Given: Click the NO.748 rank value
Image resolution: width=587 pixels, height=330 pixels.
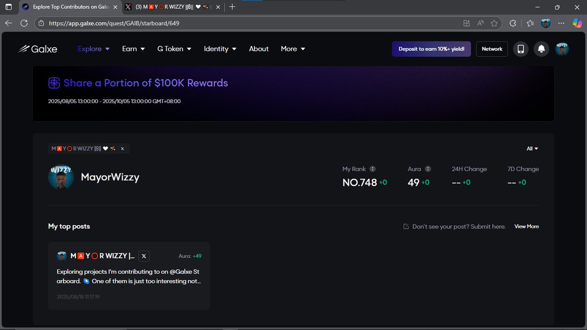Looking at the screenshot, I should coord(360,182).
